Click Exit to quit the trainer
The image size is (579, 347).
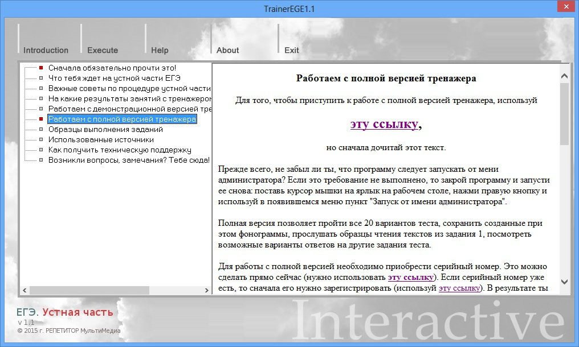291,50
